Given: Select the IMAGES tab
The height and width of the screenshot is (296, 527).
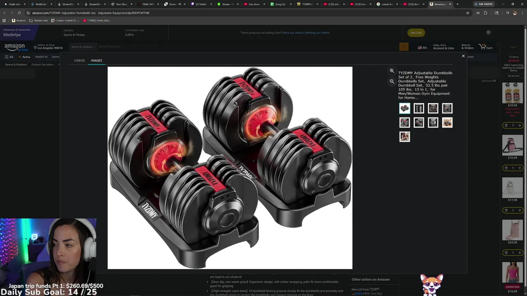Looking at the screenshot, I should pyautogui.click(x=96, y=60).
